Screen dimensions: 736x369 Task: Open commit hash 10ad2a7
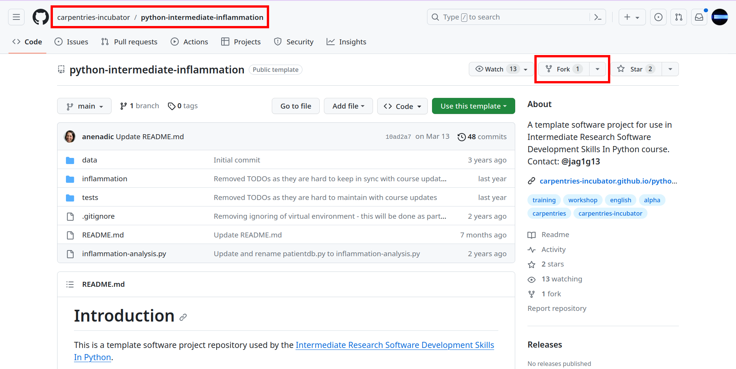click(398, 137)
